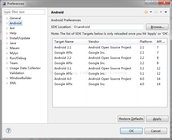
Task: Click API level 12 in Android 3.1 row
Action: coord(159,68)
